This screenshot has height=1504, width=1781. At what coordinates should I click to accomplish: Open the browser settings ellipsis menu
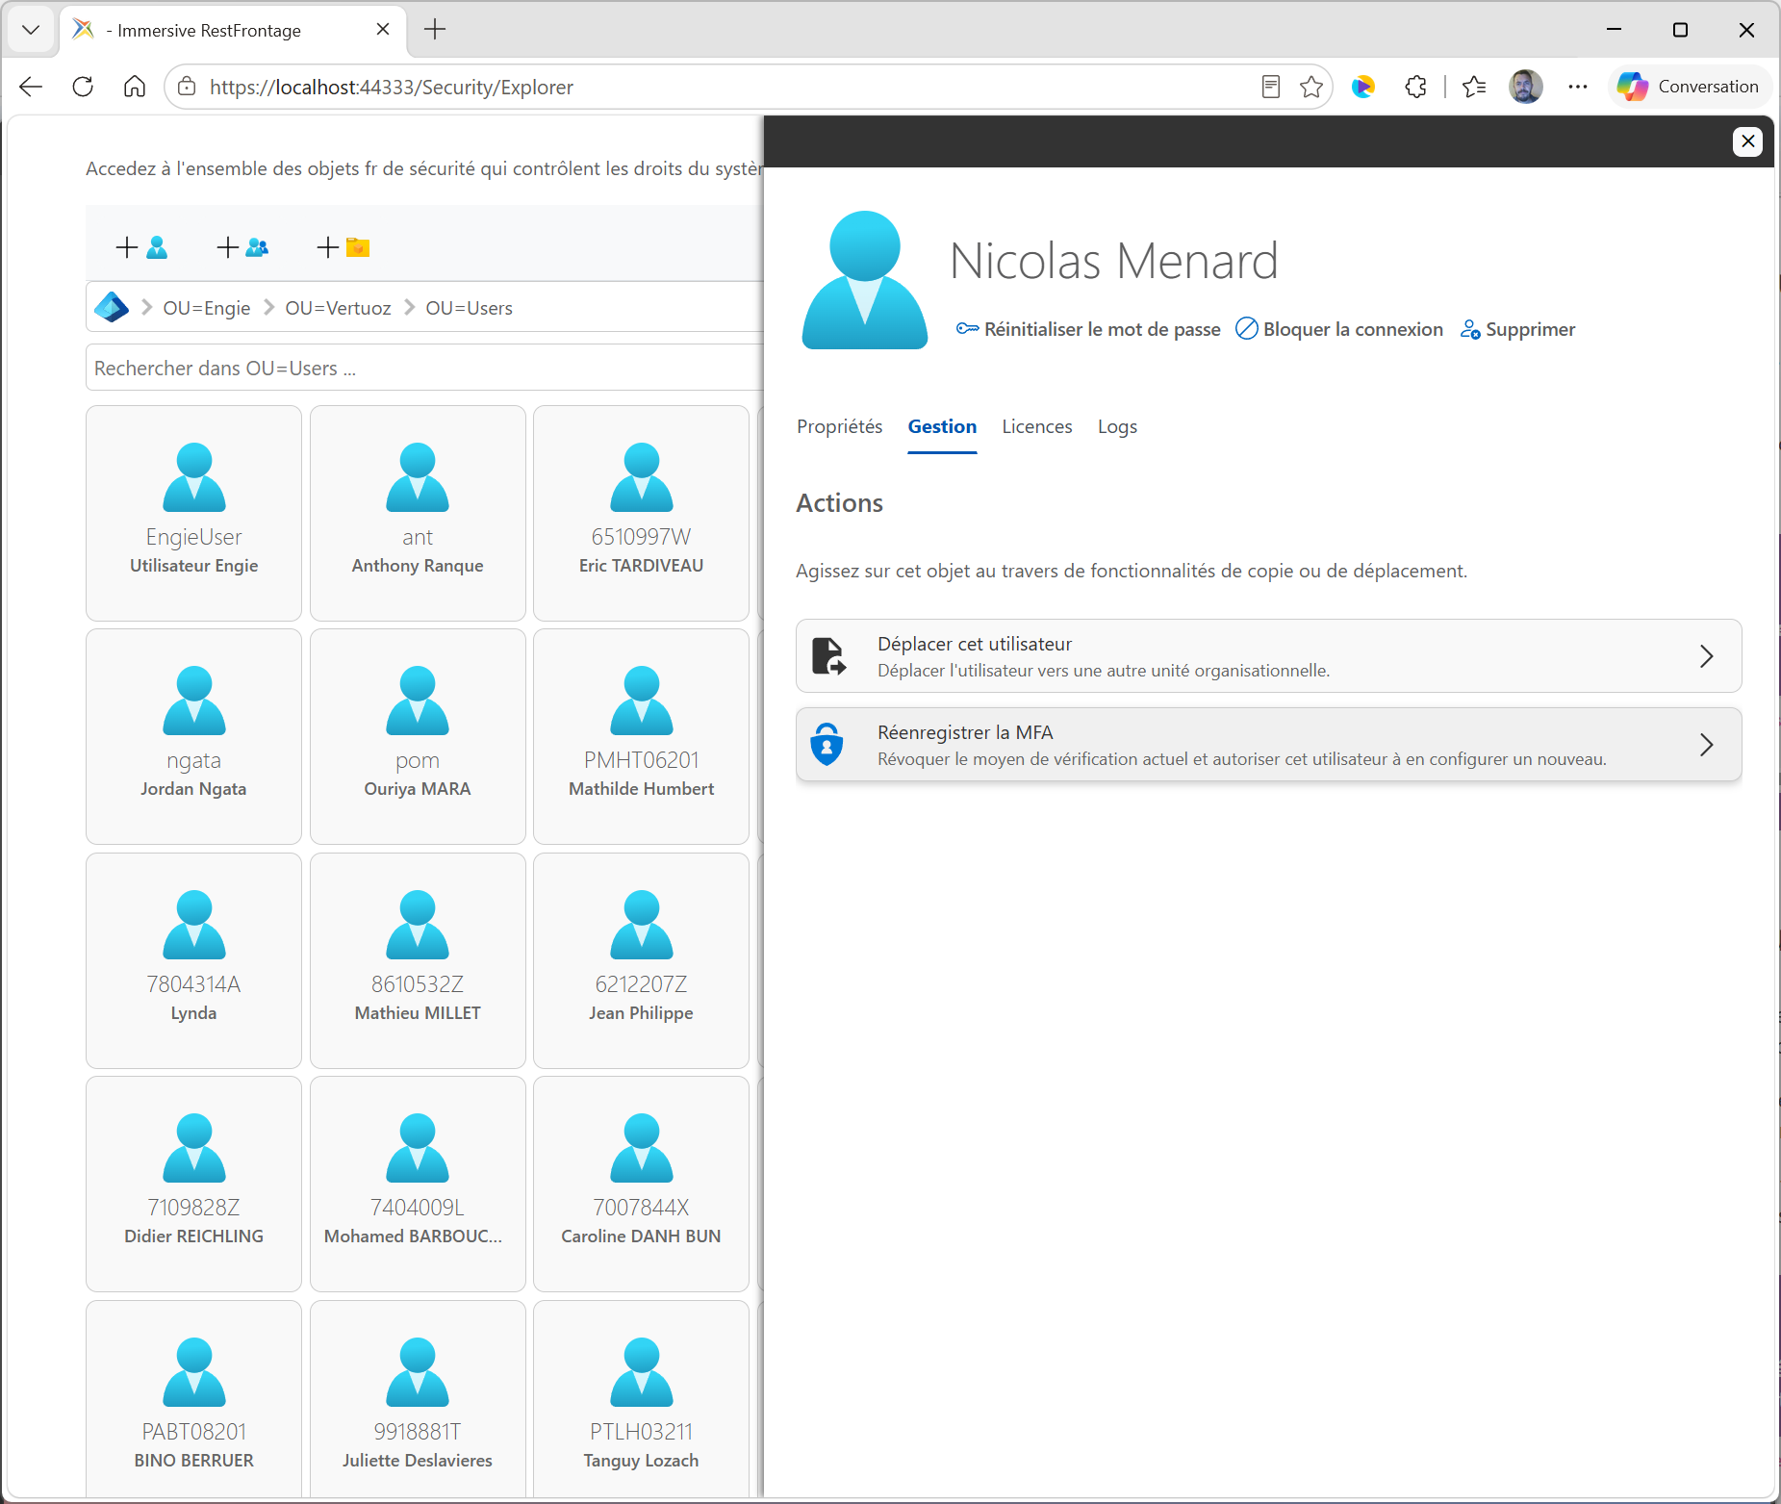[1578, 87]
